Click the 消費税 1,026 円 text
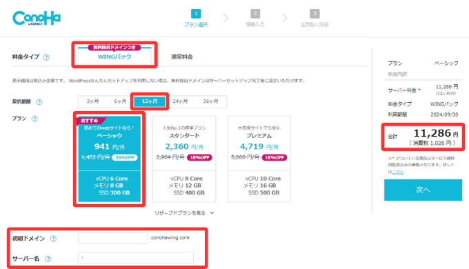The height and width of the screenshot is (269, 469). [432, 143]
